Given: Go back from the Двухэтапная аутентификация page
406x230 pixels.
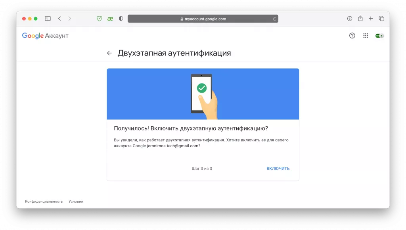Looking at the screenshot, I should click(109, 53).
